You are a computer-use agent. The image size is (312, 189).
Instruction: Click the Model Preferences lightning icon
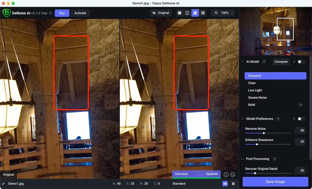click(x=294, y=119)
